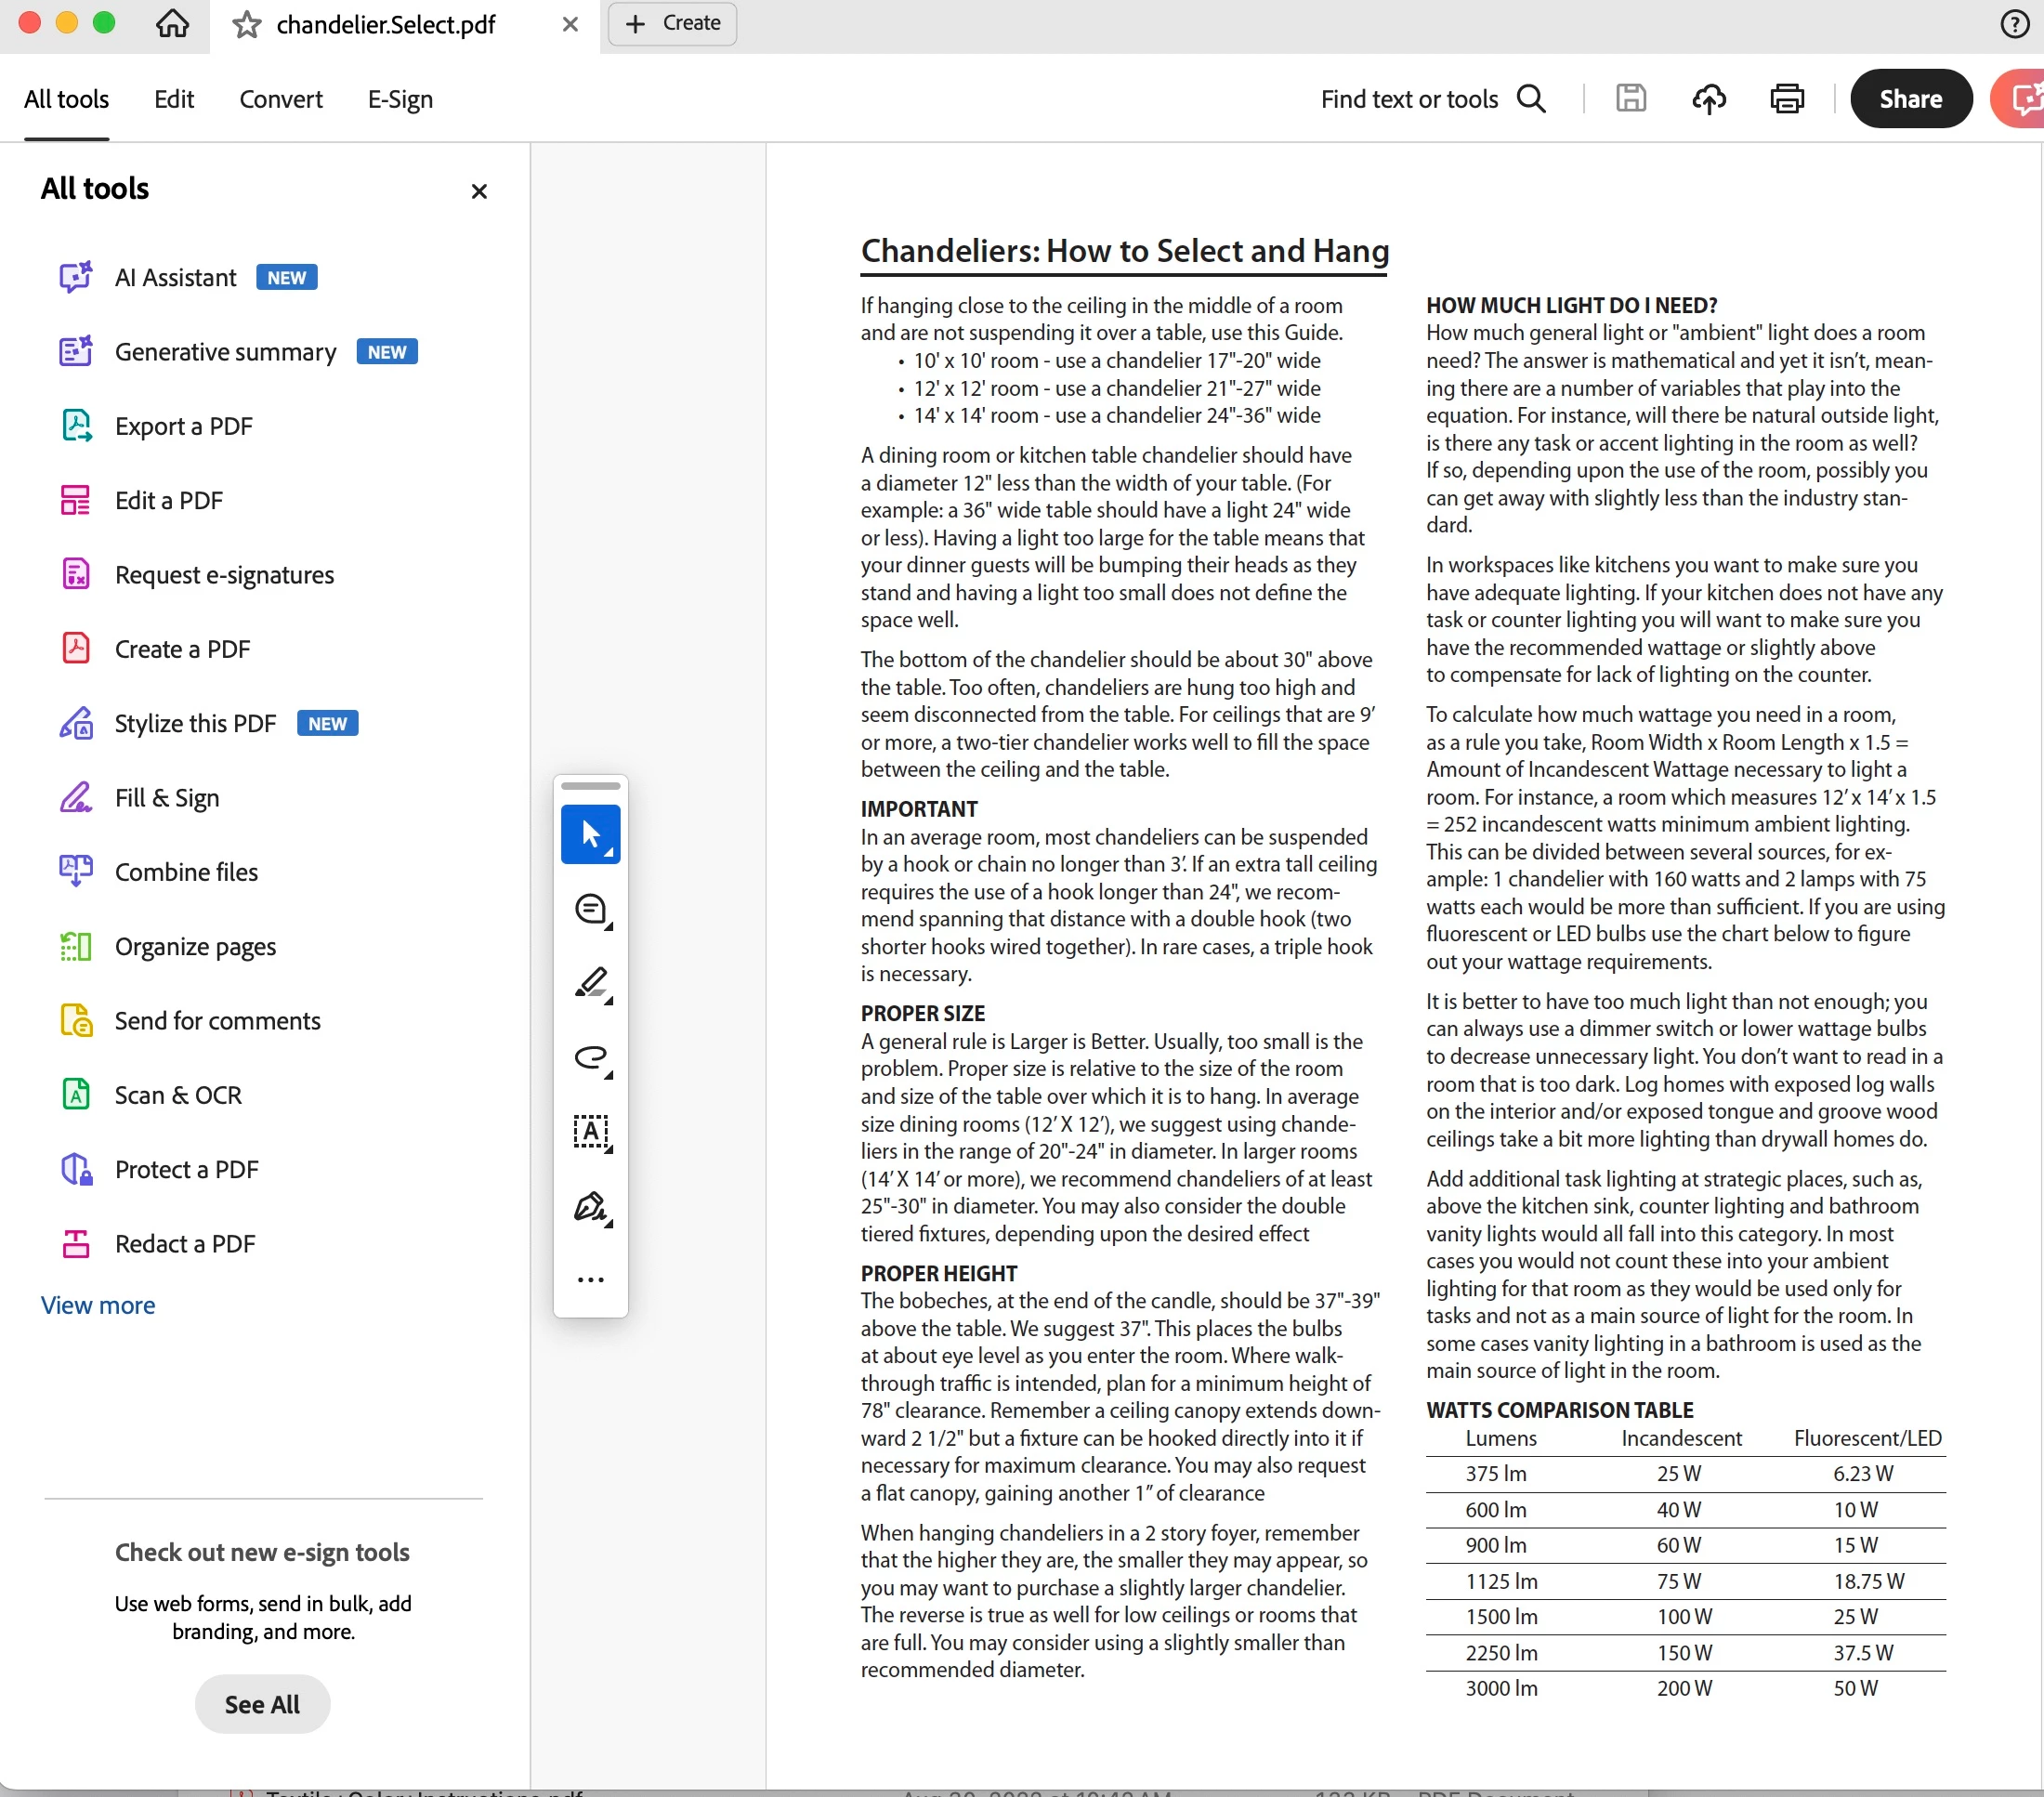Switch to the E-Sign tab
2044x1797 pixels.
coord(400,99)
